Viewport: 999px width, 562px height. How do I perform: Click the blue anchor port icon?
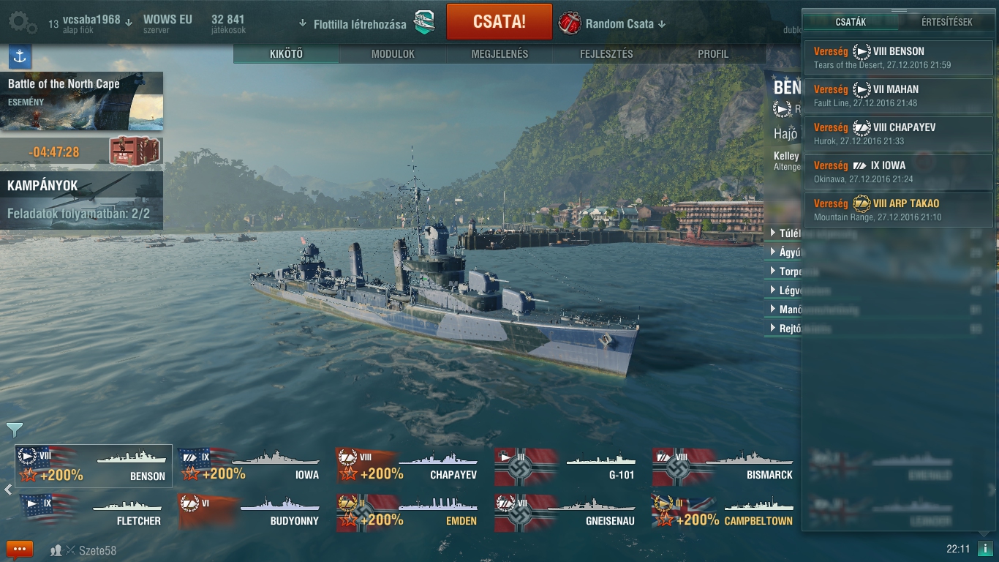pos(20,56)
